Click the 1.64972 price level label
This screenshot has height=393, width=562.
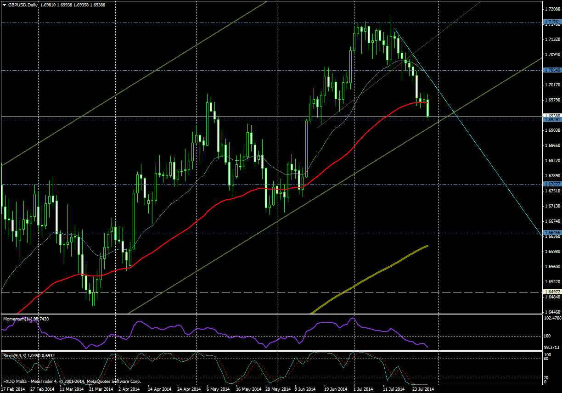pyautogui.click(x=552, y=292)
